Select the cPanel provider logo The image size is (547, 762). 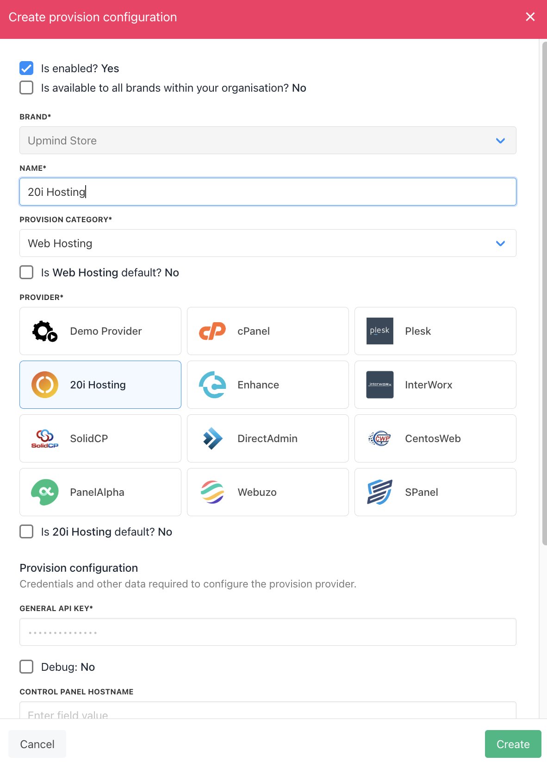(x=212, y=331)
